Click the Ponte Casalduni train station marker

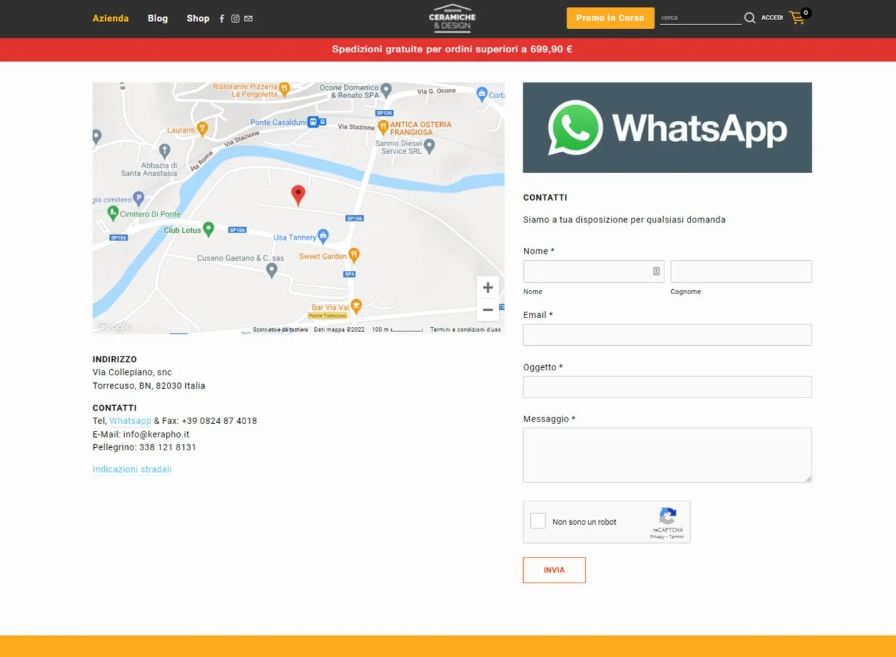coord(313,122)
